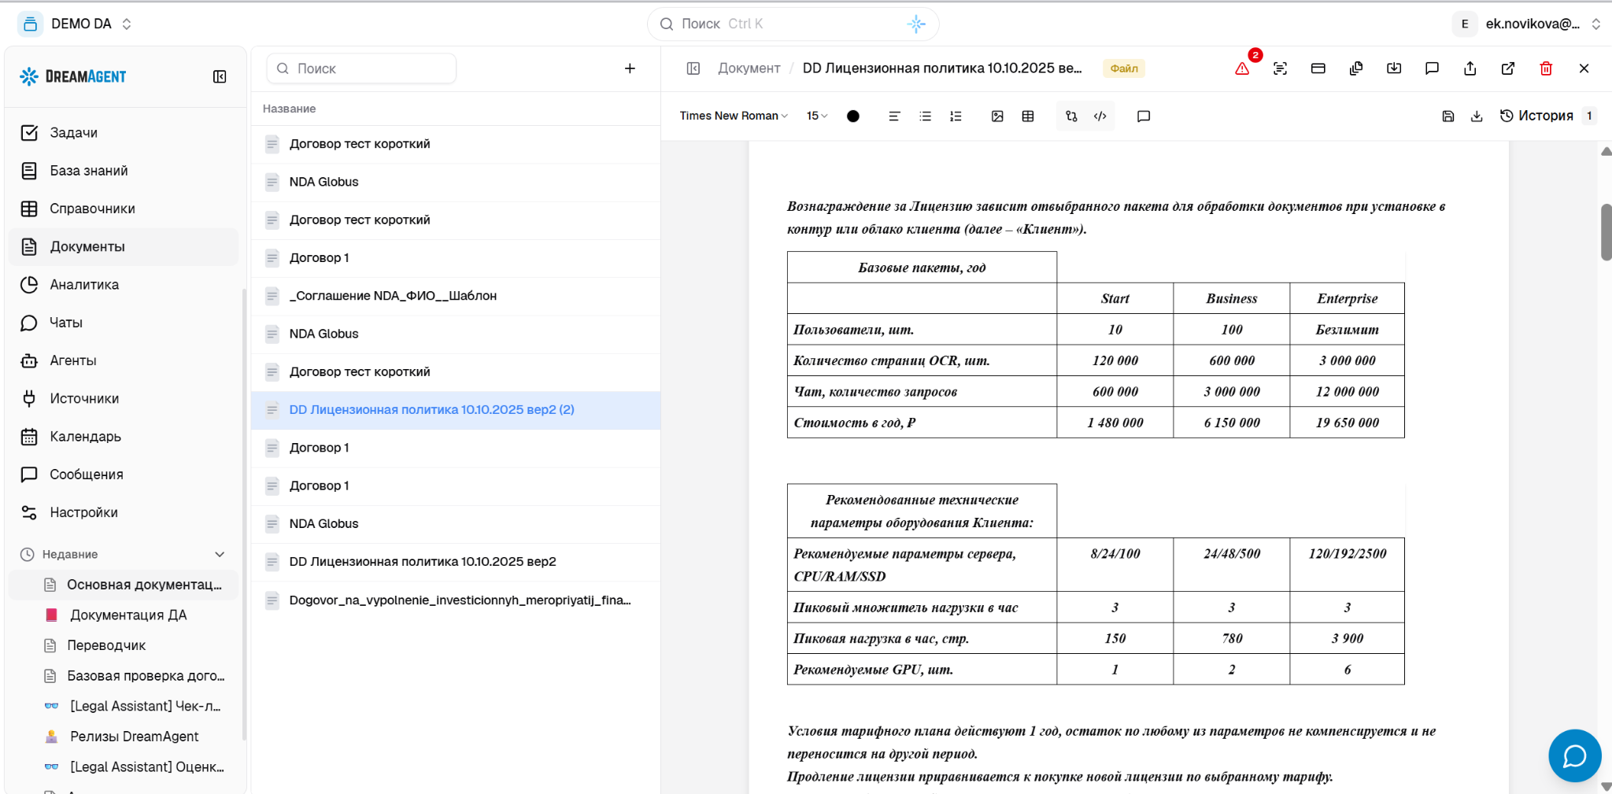Click the DreamAgent logo
1612x794 pixels.
pyautogui.click(x=73, y=76)
